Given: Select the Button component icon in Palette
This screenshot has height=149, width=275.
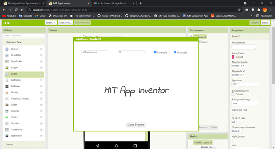Looking at the screenshot, I should [x=7, y=49].
